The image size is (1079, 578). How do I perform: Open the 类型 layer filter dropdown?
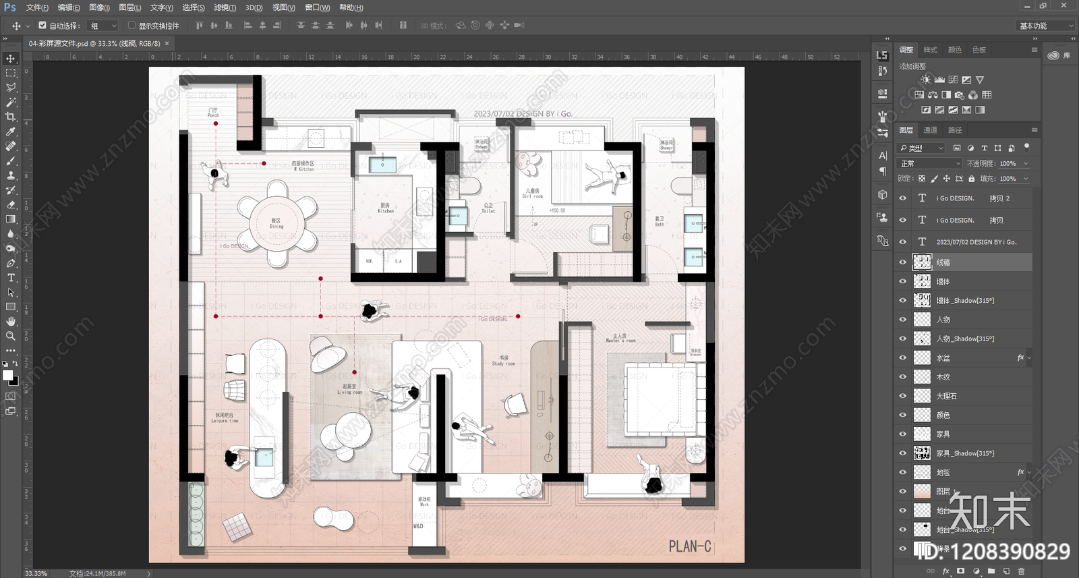(922, 148)
